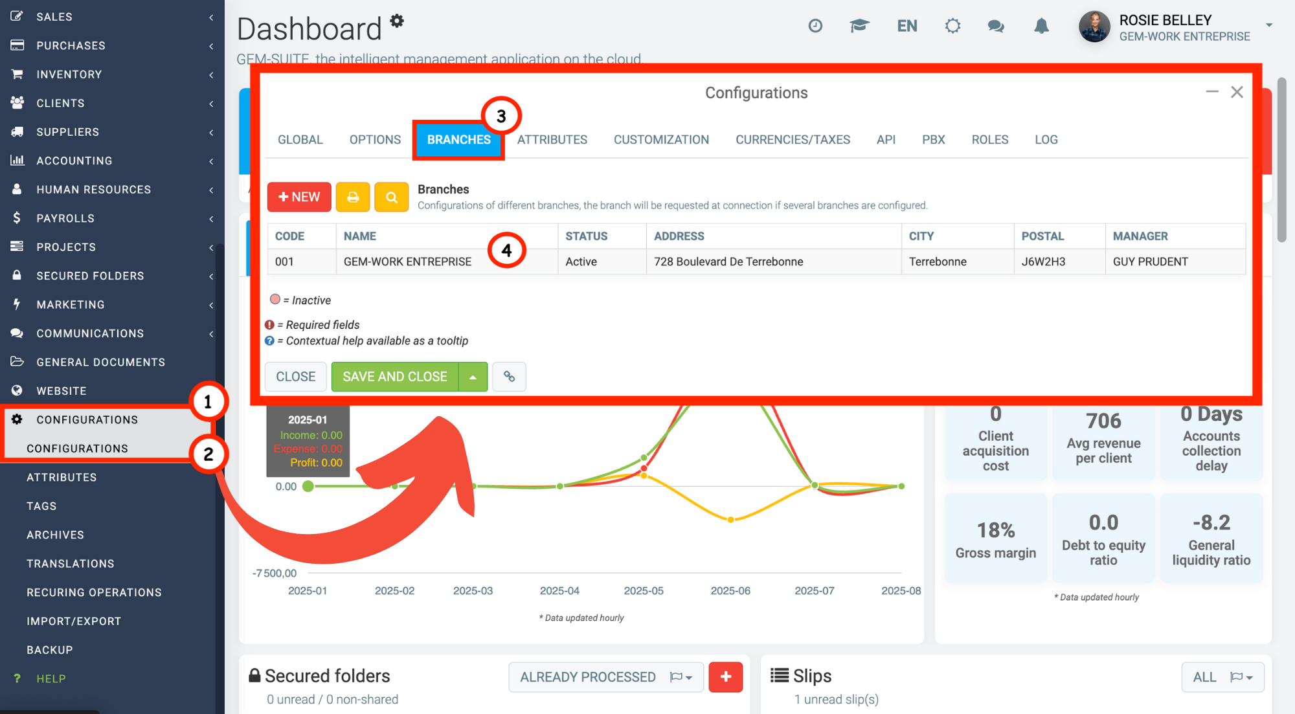Click the theme settings icon in top bar
The width and height of the screenshot is (1295, 714).
pyautogui.click(x=952, y=26)
